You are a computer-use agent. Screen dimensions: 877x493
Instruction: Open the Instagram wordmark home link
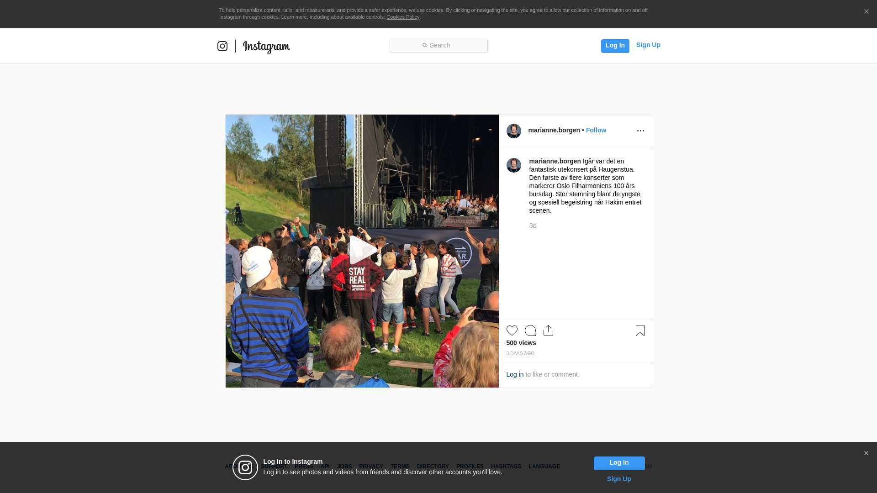pyautogui.click(x=266, y=47)
